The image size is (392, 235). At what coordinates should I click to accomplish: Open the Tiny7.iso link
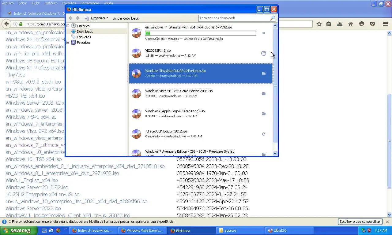[x=15, y=75]
